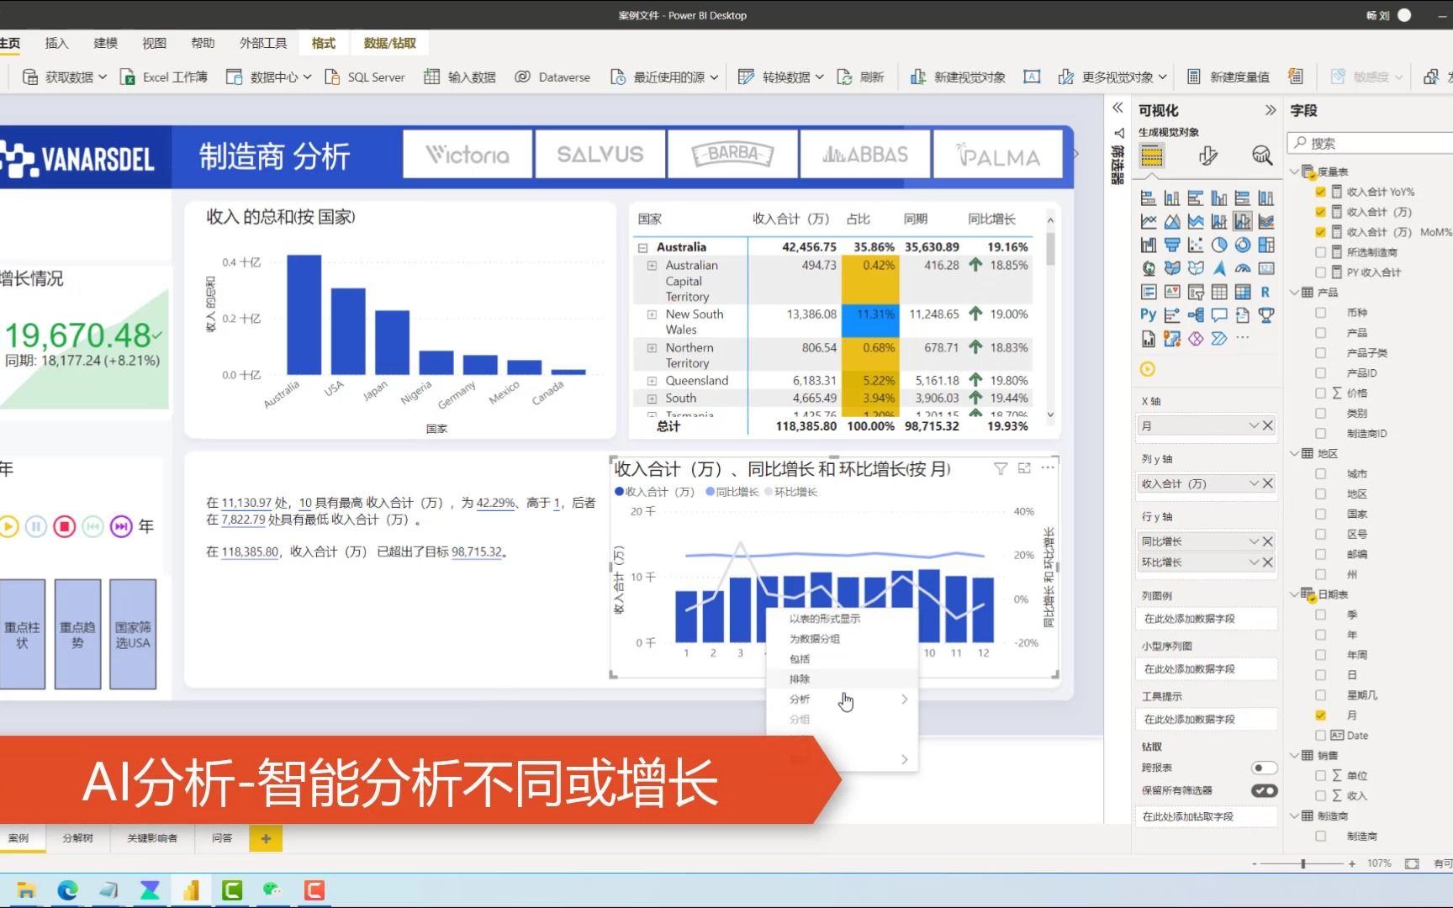Collapse the 产品 table group

1295,293
